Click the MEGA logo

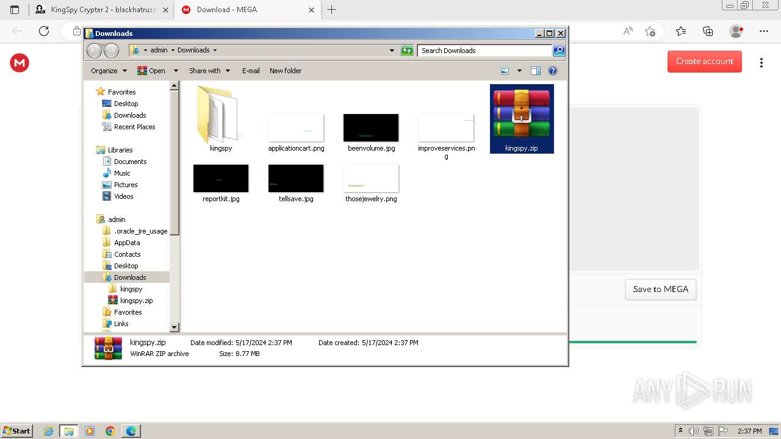tap(20, 63)
